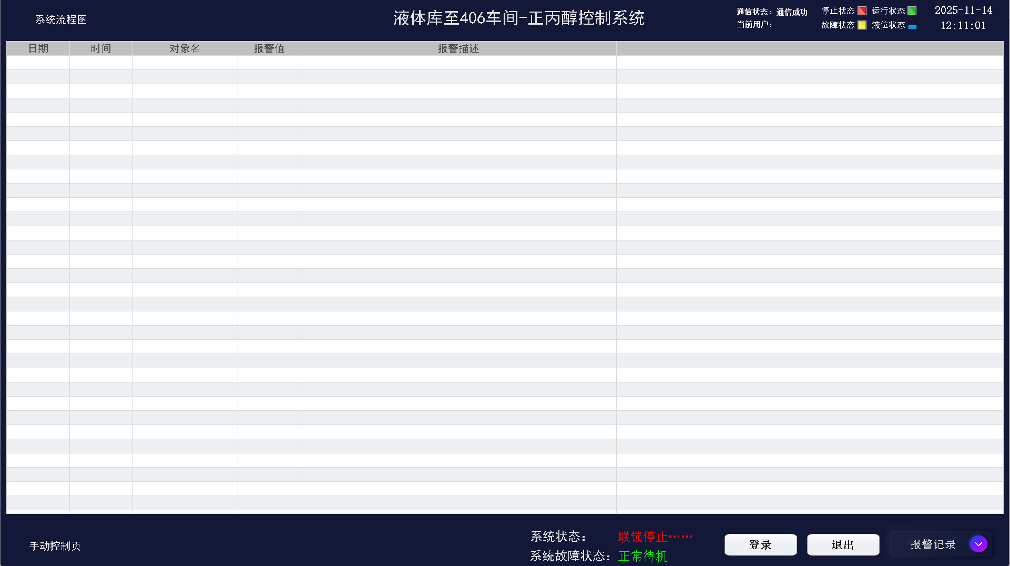The image size is (1010, 566).
Task: Click the 登录 button
Action: pos(760,544)
